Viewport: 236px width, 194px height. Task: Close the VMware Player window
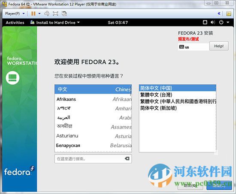click(x=227, y=3)
